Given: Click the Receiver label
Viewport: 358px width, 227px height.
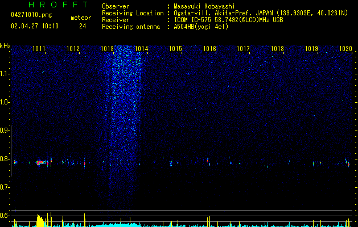Looking at the screenshot, I should [116, 20].
